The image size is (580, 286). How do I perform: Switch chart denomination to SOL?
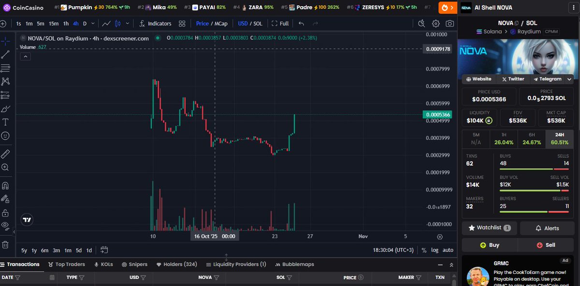pos(258,23)
